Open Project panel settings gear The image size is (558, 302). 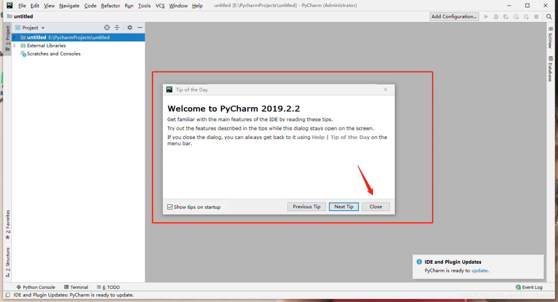(129, 27)
